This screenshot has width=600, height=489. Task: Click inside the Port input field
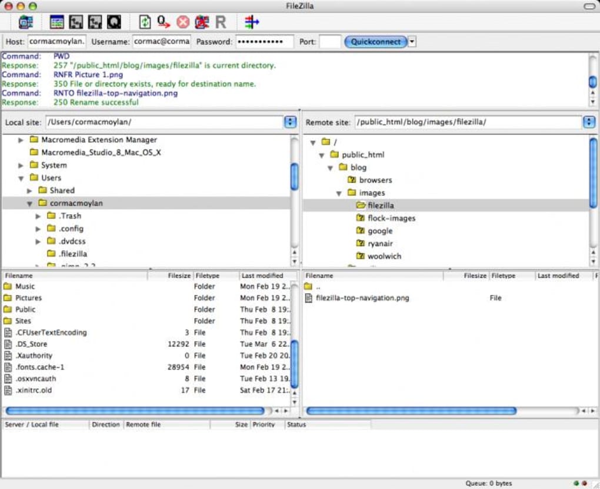(330, 41)
